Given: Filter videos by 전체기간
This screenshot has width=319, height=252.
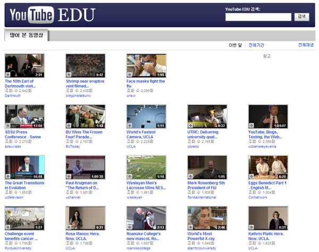Looking at the screenshot, I should coord(256,45).
